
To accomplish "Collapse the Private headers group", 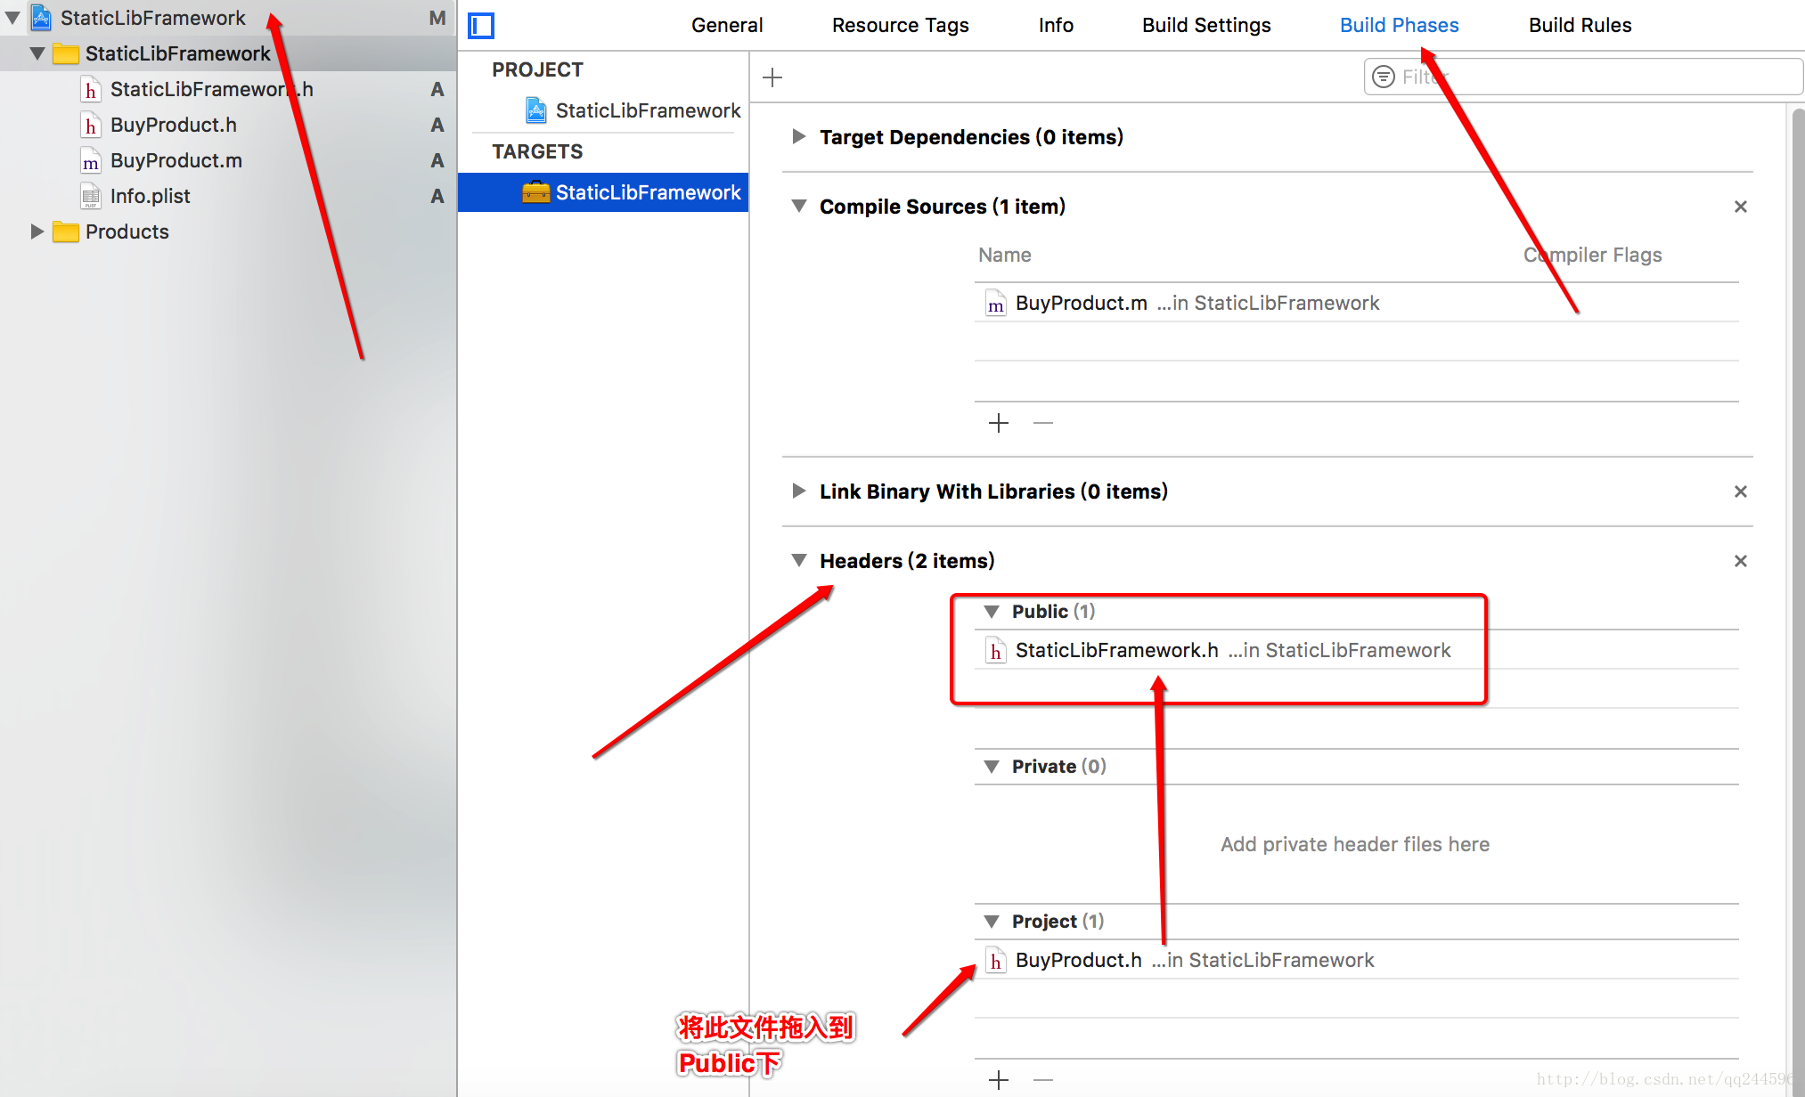I will (x=991, y=767).
